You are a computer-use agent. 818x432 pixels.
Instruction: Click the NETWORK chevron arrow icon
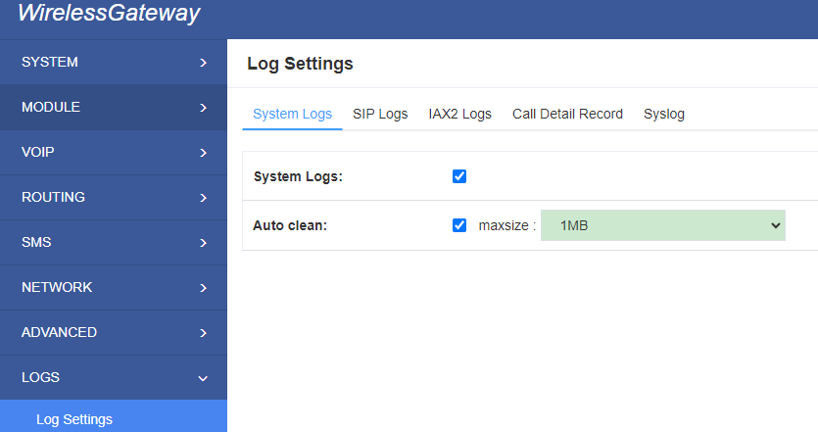(x=204, y=288)
